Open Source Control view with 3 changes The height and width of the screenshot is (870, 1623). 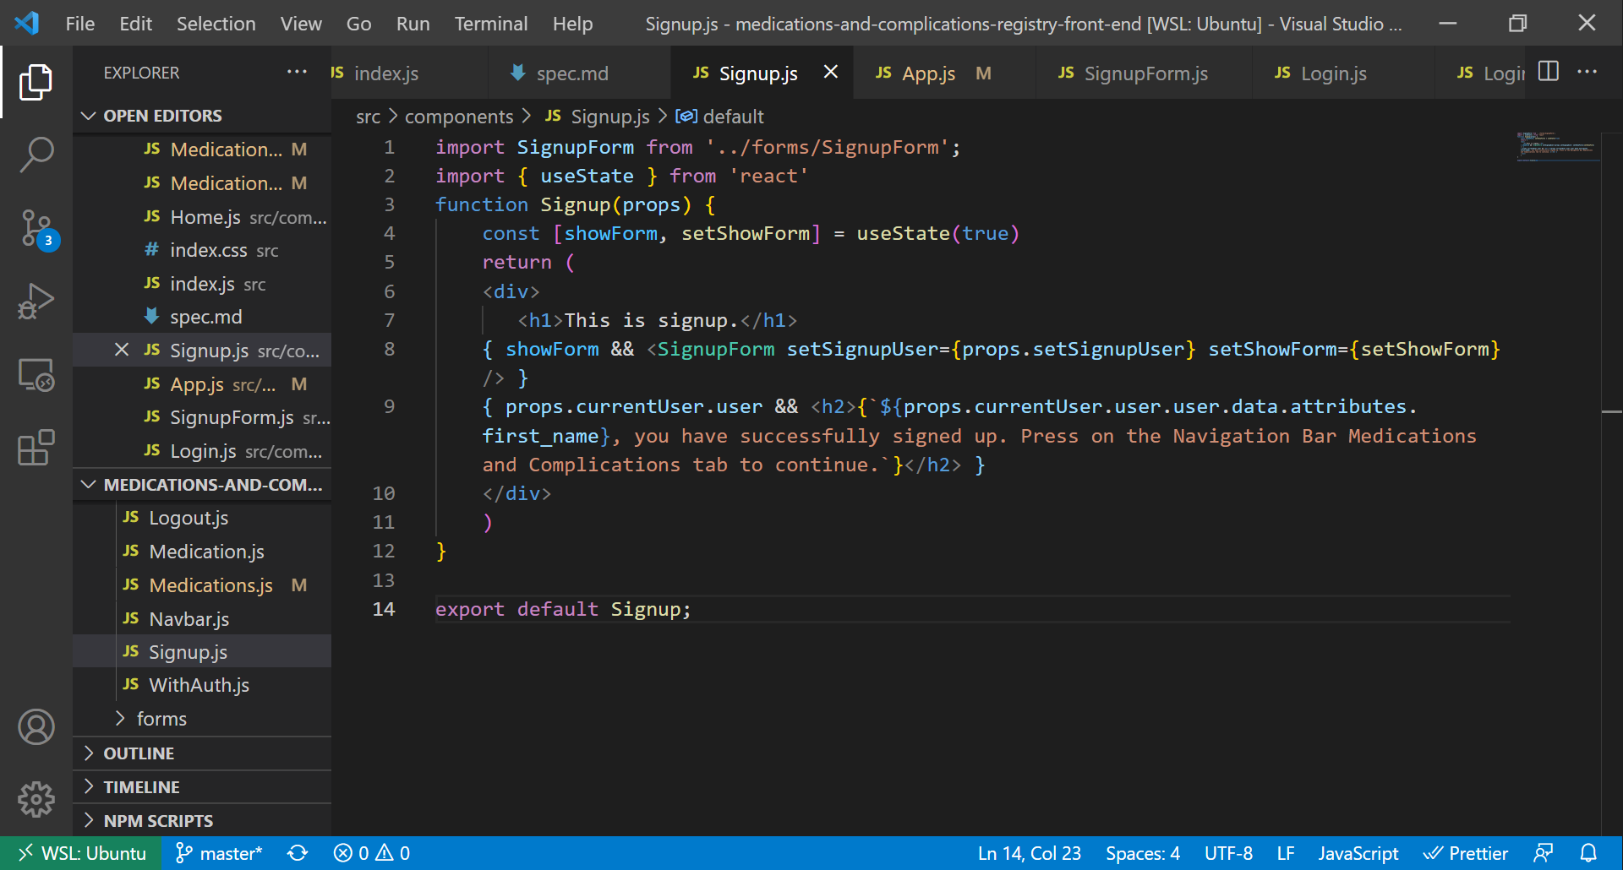coord(36,228)
